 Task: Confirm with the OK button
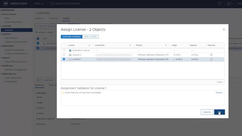(x=219, y=112)
